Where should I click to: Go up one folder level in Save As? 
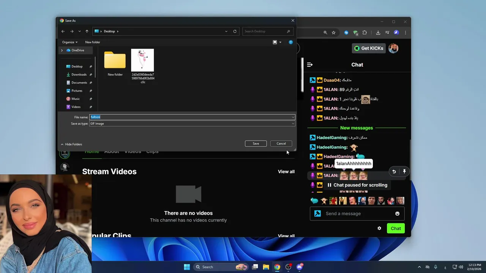tap(87, 31)
